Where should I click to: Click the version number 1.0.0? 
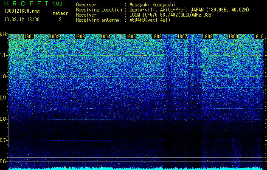tap(58, 3)
